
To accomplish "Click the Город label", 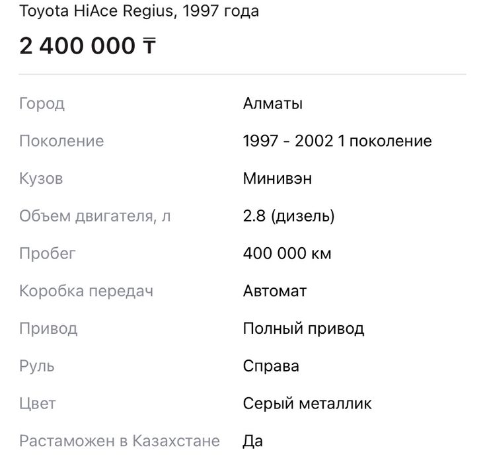I will point(42,104).
